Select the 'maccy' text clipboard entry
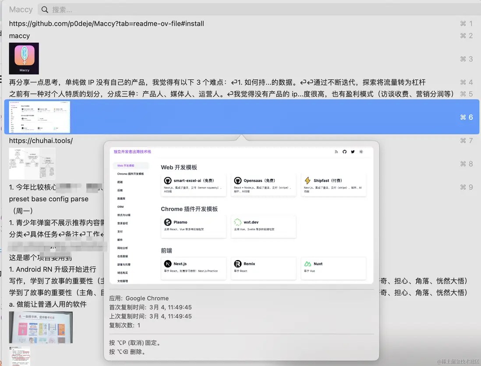Image resolution: width=481 pixels, height=366 pixels. (x=19, y=36)
